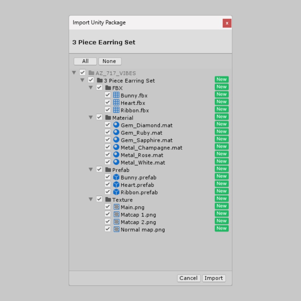The height and width of the screenshot is (301, 301).
Task: Click the New badge beside Texture folder
Action: (221, 198)
